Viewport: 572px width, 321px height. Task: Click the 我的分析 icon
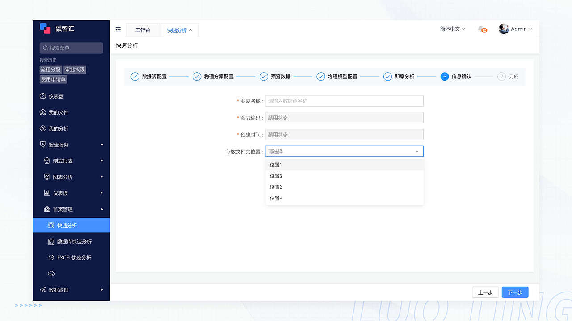(43, 128)
